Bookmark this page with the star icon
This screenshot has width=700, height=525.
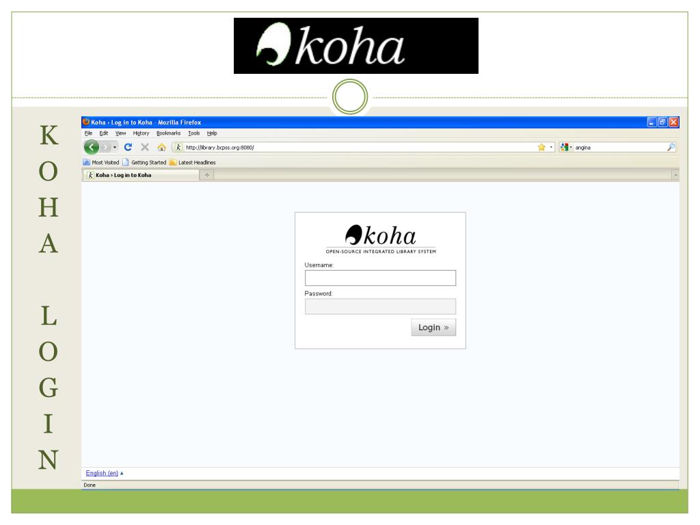click(541, 148)
